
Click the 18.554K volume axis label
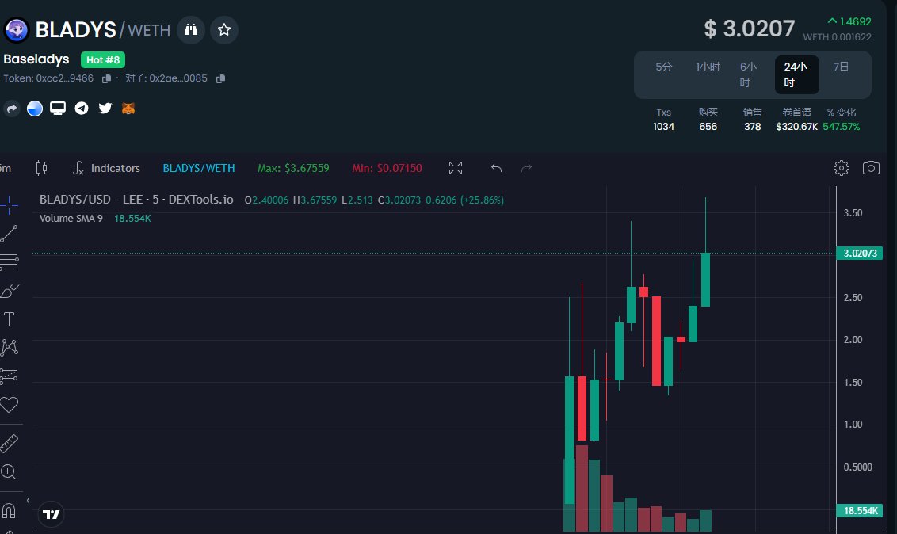pyautogui.click(x=860, y=510)
